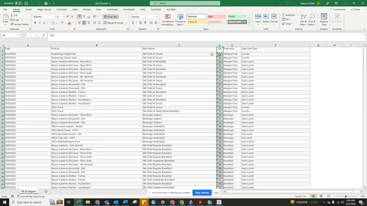The height and width of the screenshot is (206, 367).
Task: Click the formula bar containing Qty
Action: pyautogui.click(x=205, y=35)
